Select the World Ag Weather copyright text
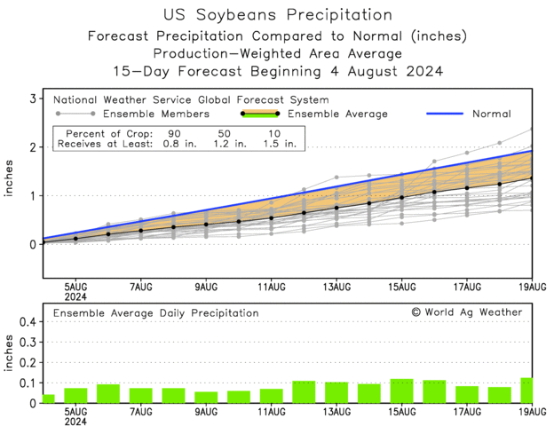The width and height of the screenshot is (554, 434). point(466,312)
